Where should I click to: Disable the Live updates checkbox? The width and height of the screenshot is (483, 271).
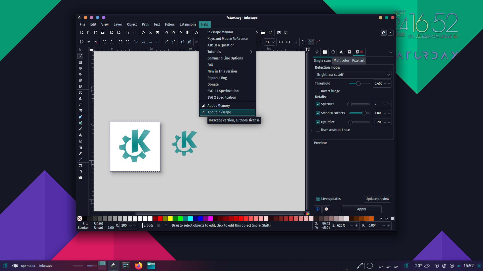(x=318, y=199)
